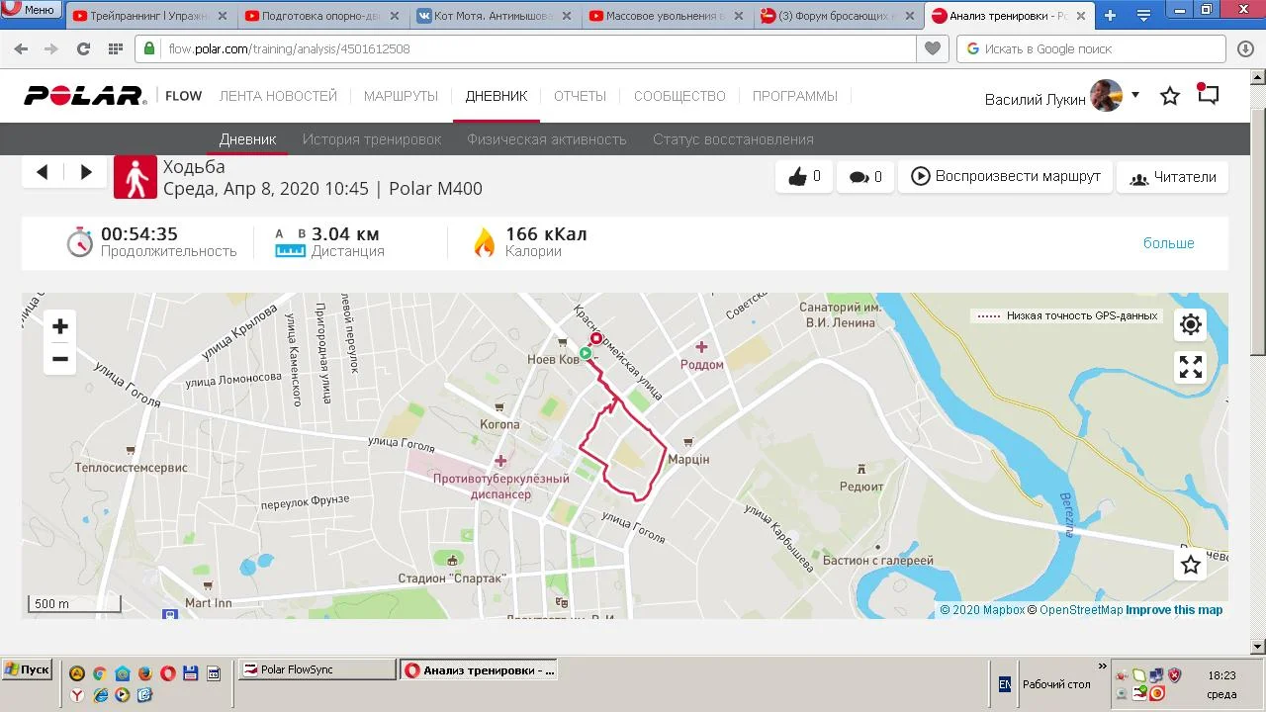Switch to the Подготовка опорно-дв tab
Screen dimensions: 1266x712
click(x=321, y=16)
